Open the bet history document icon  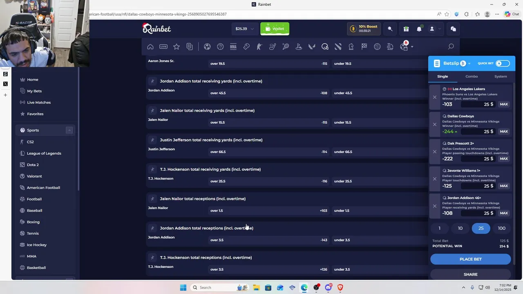click(190, 47)
